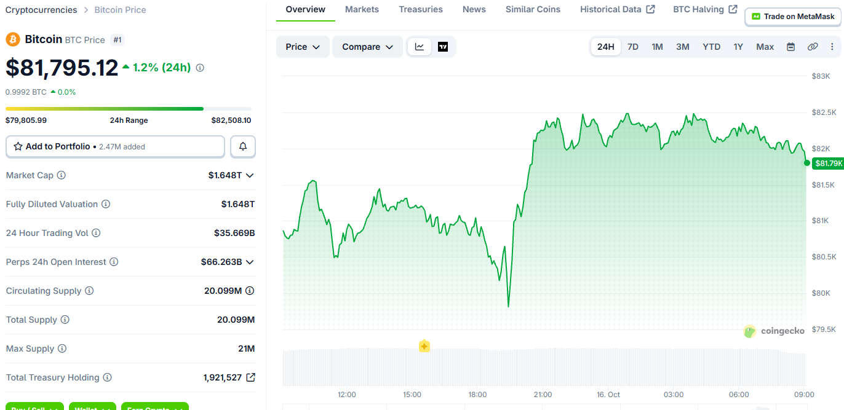Open the three-dot chart options menu
This screenshot has width=844, height=410.
[x=832, y=47]
